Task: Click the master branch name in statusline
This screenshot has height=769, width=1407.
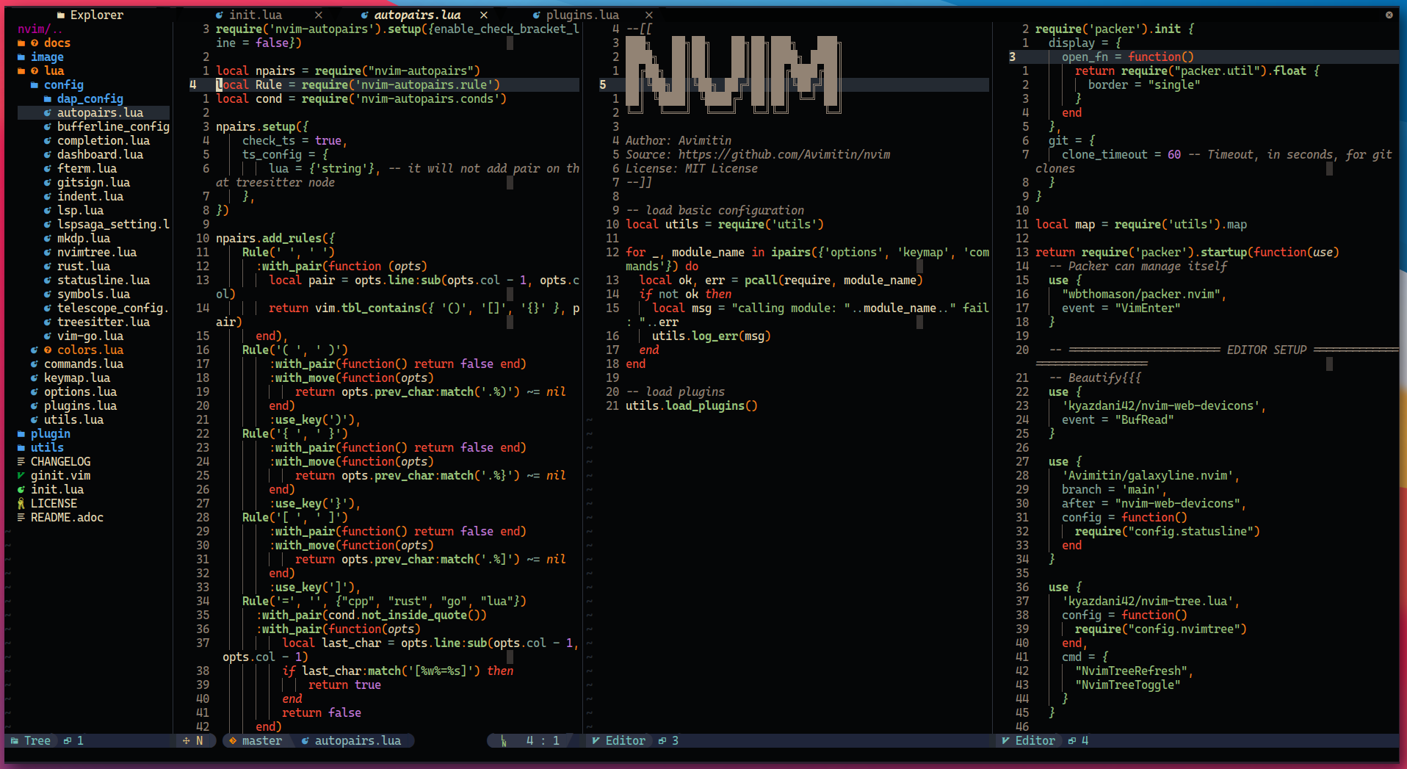Action: [x=261, y=740]
